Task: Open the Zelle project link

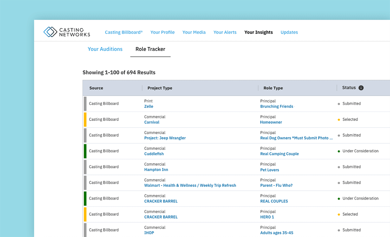Action: click(149, 106)
